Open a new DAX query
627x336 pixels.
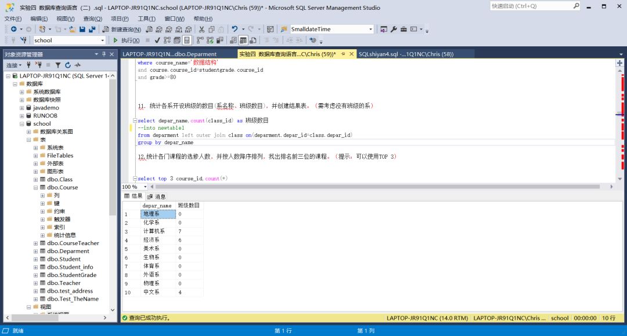[x=188, y=29]
